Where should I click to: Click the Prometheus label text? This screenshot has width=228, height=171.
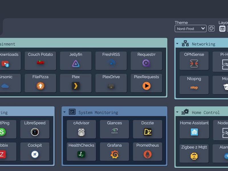pos(148,145)
